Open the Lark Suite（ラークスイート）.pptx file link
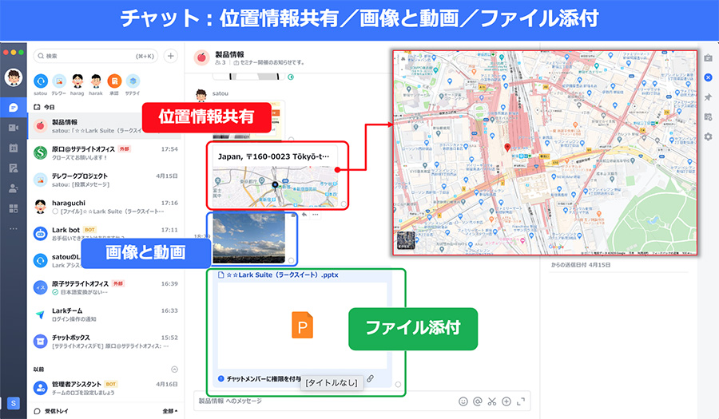The width and height of the screenshot is (719, 419). (x=283, y=275)
